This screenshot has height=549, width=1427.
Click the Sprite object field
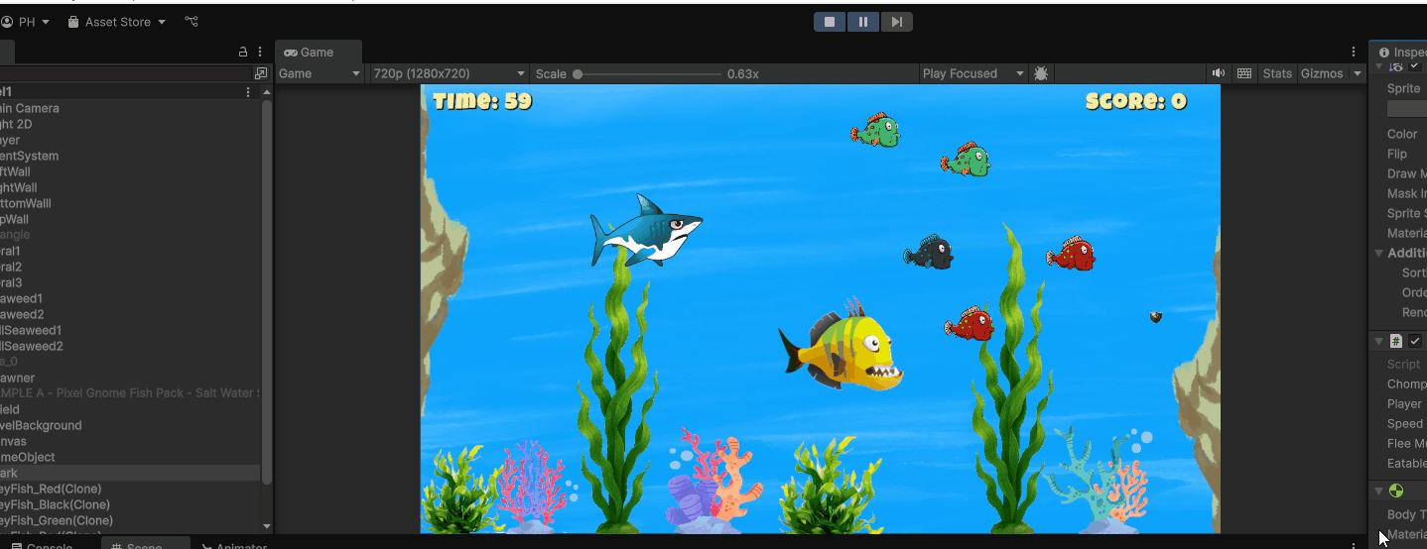pyautogui.click(x=1407, y=108)
